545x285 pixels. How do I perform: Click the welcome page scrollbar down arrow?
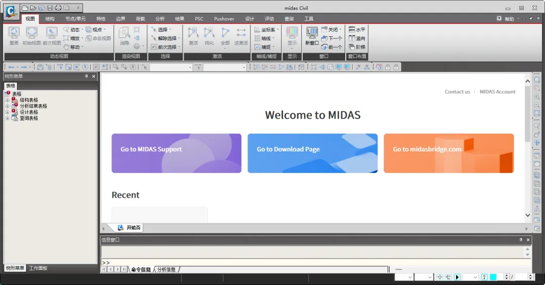tap(528, 215)
